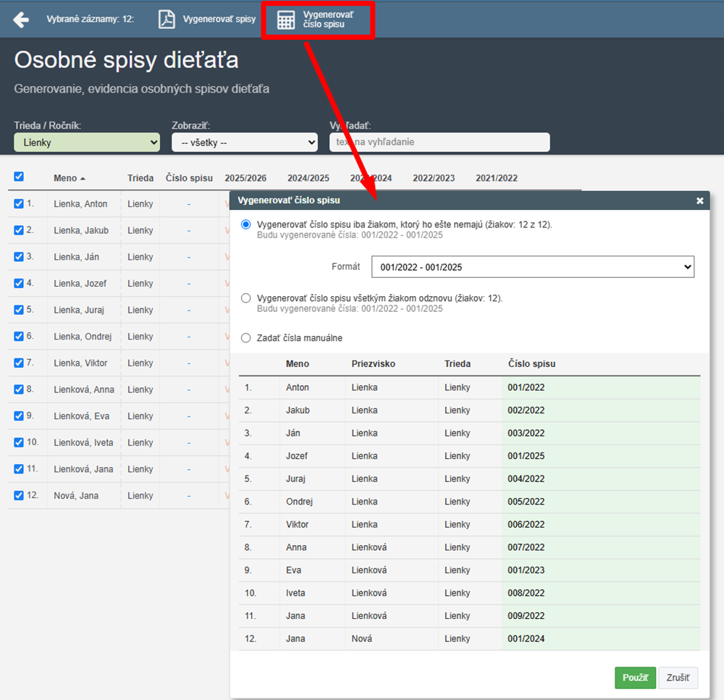Click file number 007/2022 for Anna
The image size is (724, 700).
(526, 548)
